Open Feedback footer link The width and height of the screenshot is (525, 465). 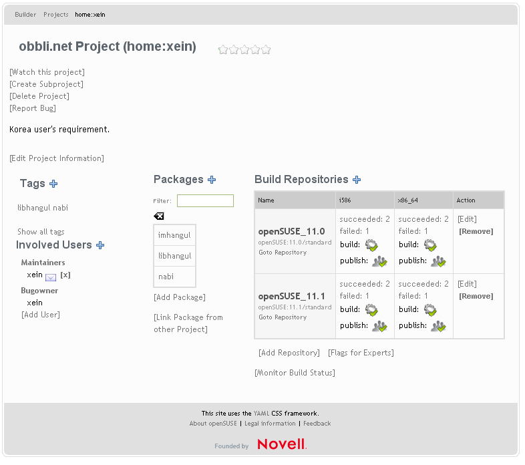(x=317, y=424)
